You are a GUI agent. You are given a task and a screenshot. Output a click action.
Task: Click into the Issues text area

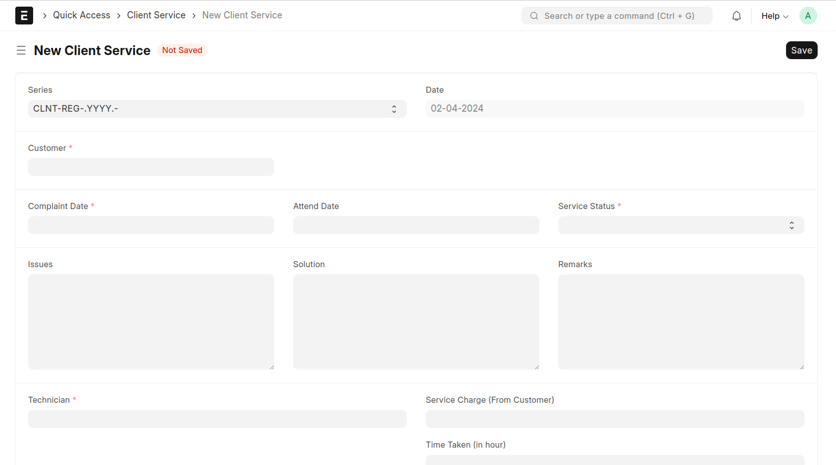[x=151, y=321]
